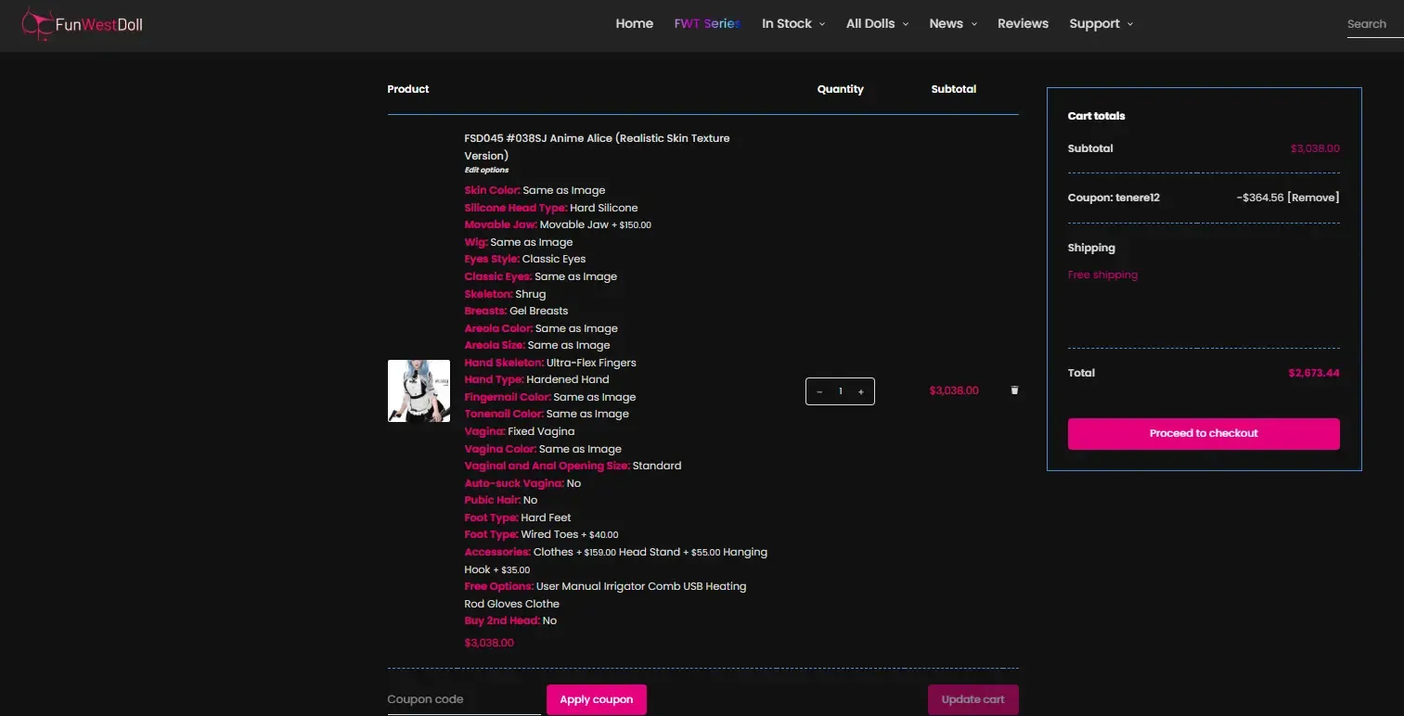Screen dimensions: 1404x716
Task: Expand the All Dolls dropdown menu
Action: (877, 24)
